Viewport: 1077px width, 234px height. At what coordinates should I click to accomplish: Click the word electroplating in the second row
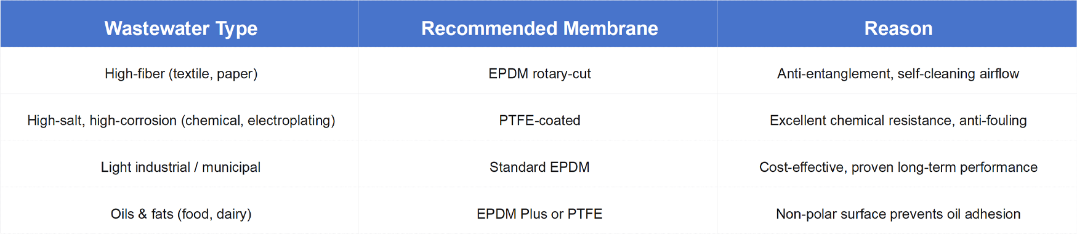(289, 121)
